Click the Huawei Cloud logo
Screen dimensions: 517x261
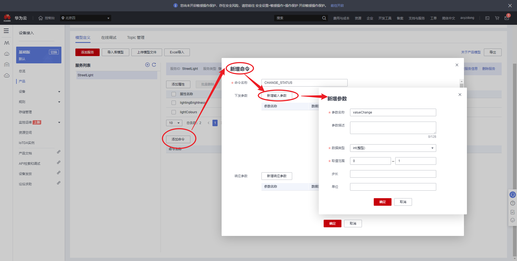[x=7, y=18]
